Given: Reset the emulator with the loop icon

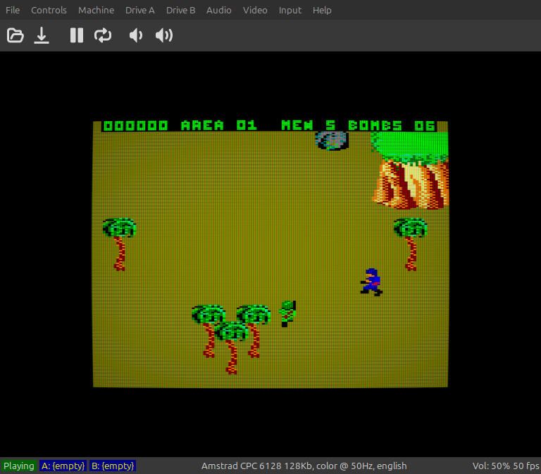Looking at the screenshot, I should [103, 35].
